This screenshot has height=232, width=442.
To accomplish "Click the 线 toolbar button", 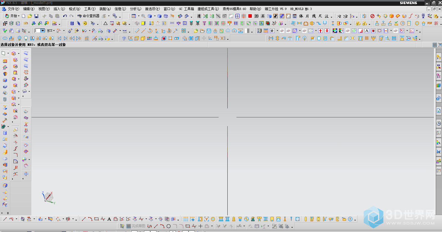I will coord(314,16).
